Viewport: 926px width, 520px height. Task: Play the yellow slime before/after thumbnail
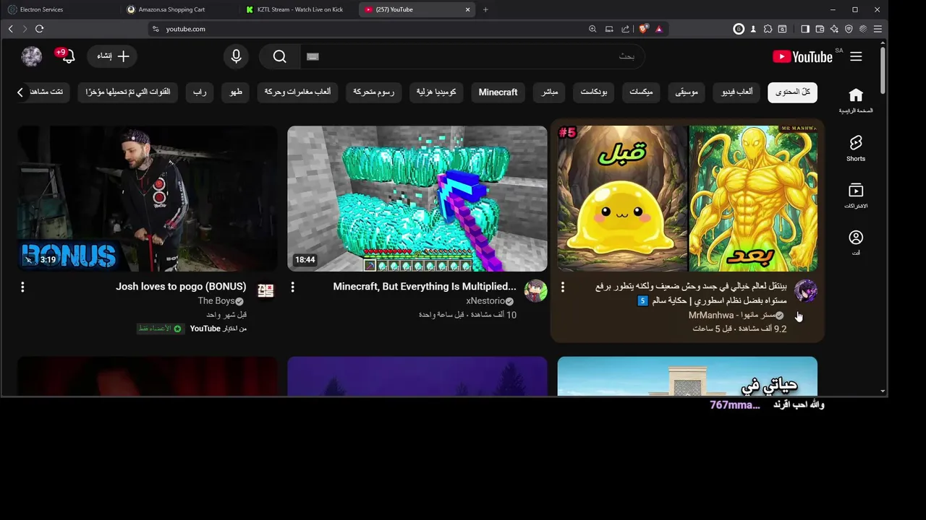[x=687, y=199]
